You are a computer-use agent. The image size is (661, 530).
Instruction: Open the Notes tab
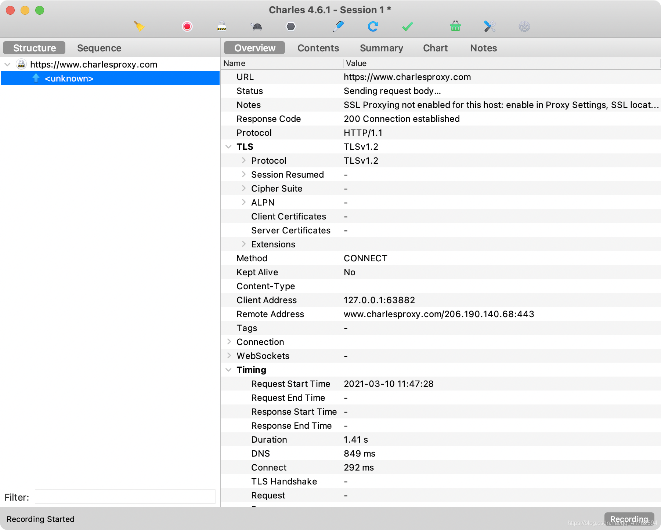[x=483, y=48]
